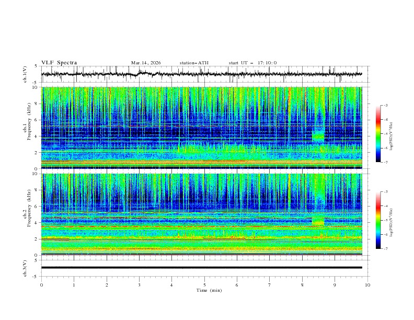Click the ch.2 4 kHz burst near 8.5 min
Image resolution: width=414 pixels, height=320 pixels.
(x=318, y=221)
